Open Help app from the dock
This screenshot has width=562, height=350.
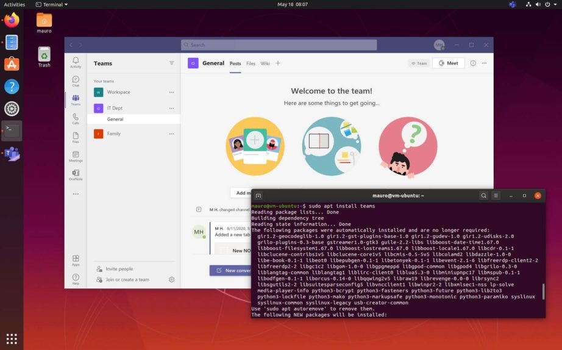click(12, 87)
